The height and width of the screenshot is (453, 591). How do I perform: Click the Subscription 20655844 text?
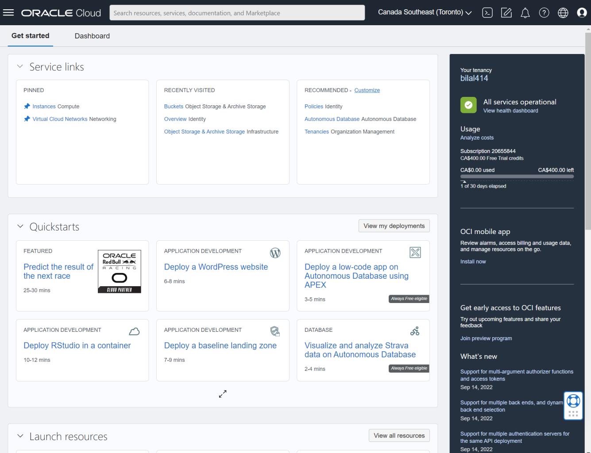click(x=488, y=151)
